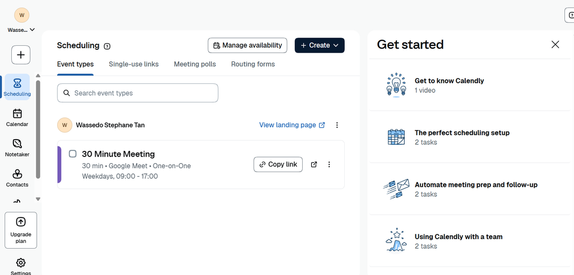Open Using Calendly with a team
Viewport: 574px width, 275px height.
tap(470, 241)
